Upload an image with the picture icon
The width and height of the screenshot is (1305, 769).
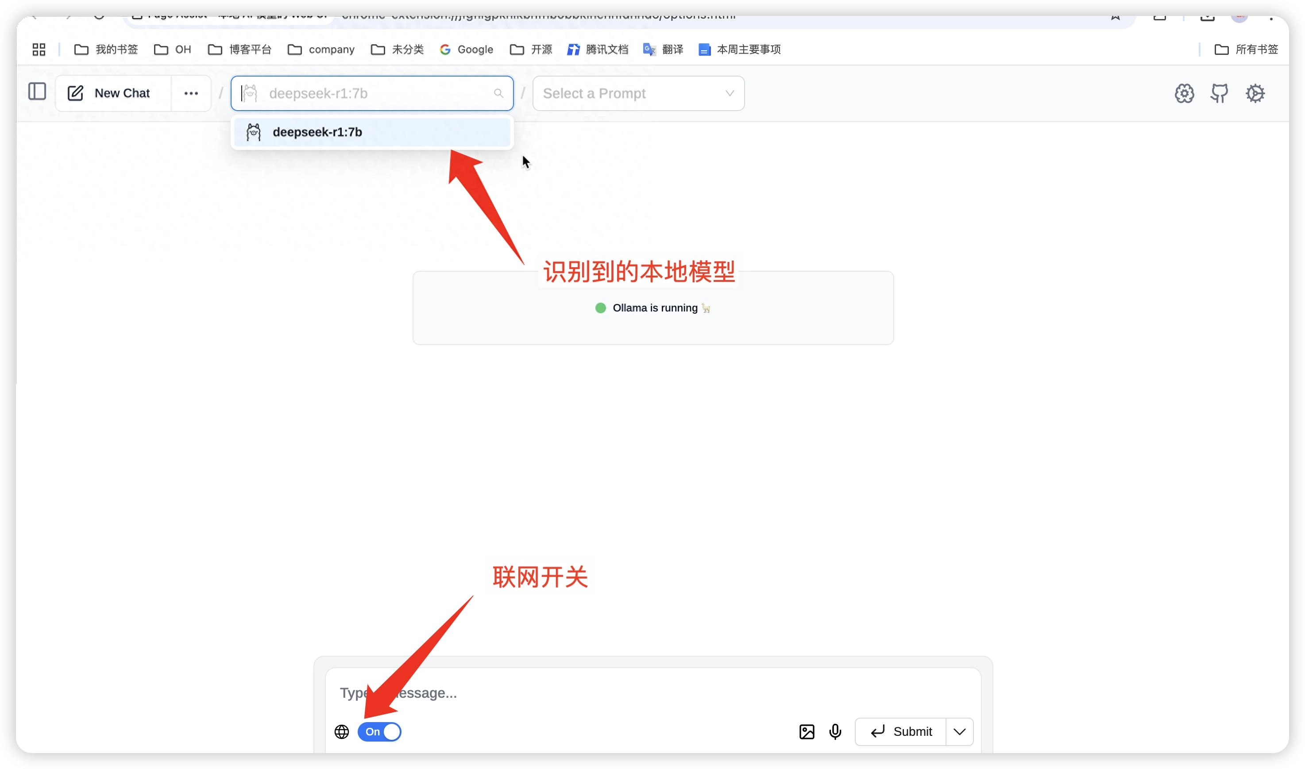807,732
